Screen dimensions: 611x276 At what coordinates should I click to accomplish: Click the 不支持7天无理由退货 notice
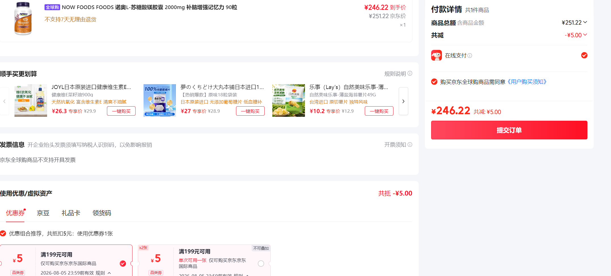[x=70, y=19]
